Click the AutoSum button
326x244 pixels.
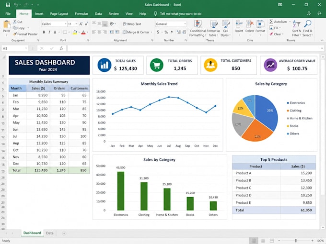pos(278,22)
